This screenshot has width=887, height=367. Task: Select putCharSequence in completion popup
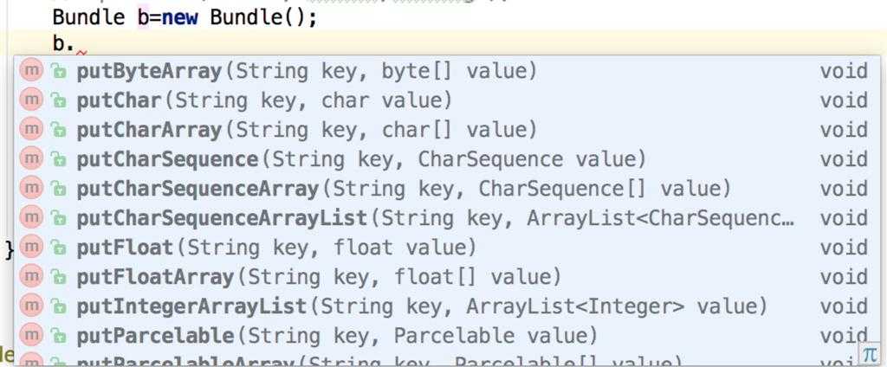(x=443, y=159)
